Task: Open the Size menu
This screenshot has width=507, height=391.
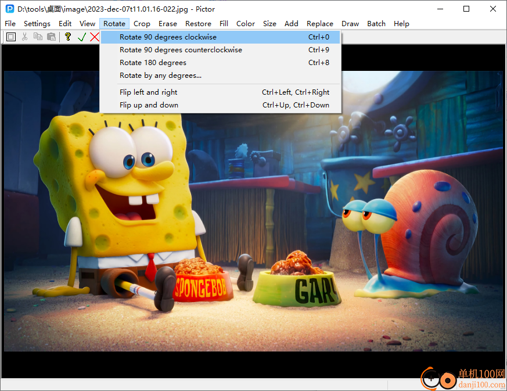Action: (269, 24)
